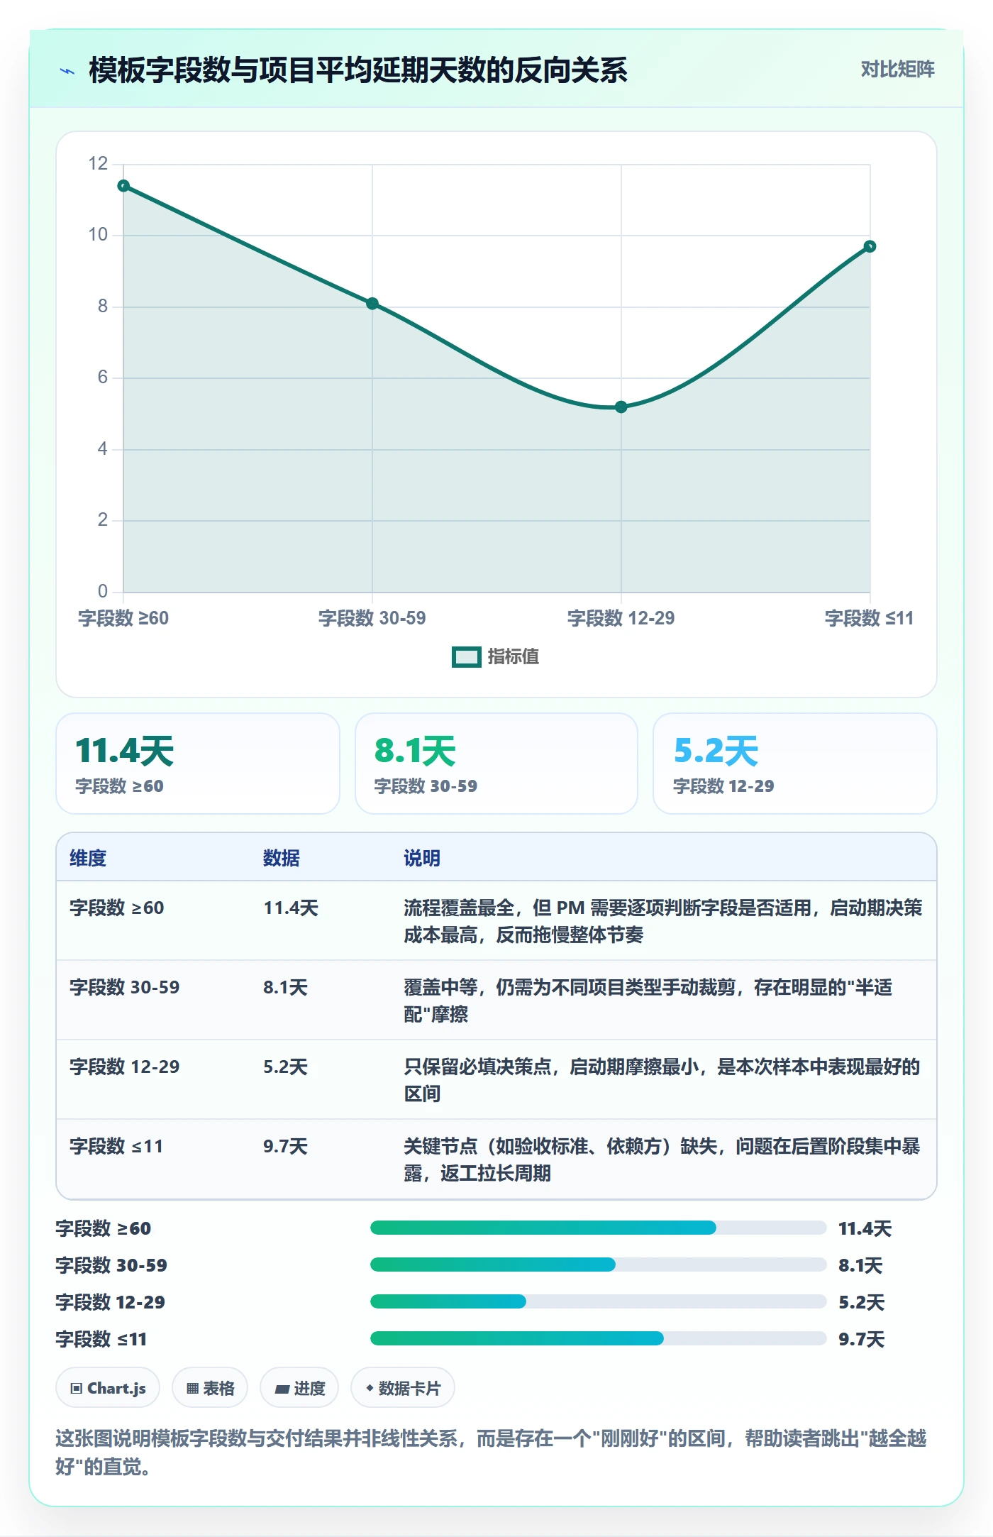Click the 进度 tag

pos(299,1388)
